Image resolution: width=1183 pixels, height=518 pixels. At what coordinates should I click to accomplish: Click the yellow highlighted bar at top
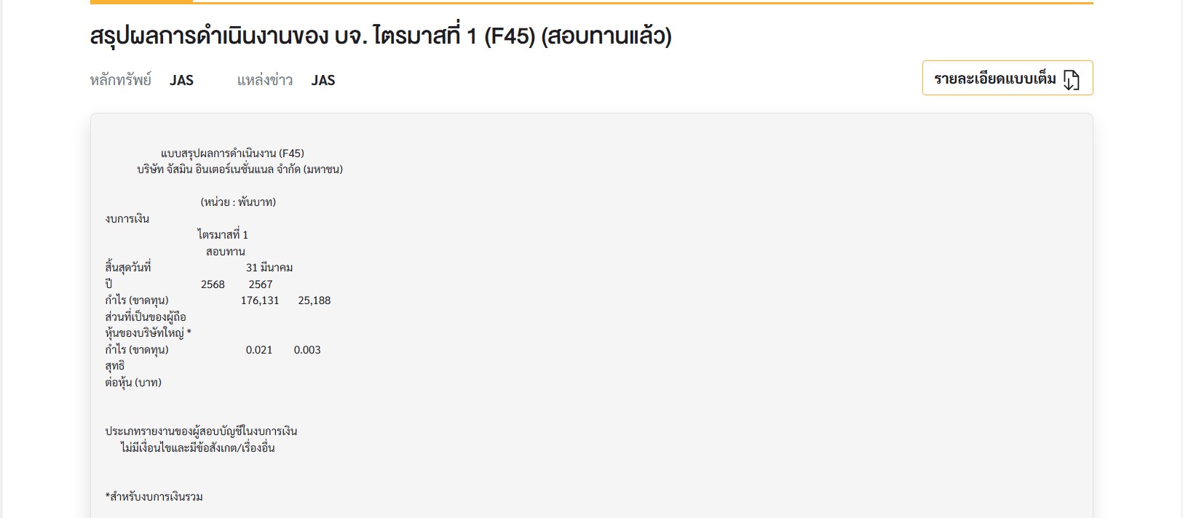coord(142,2)
